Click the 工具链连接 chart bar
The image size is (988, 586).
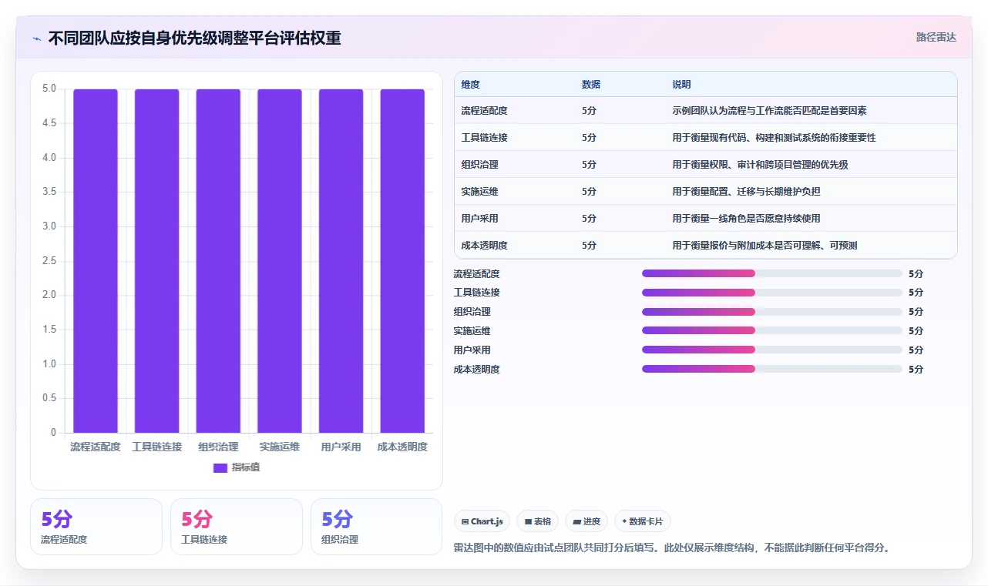coord(156,260)
